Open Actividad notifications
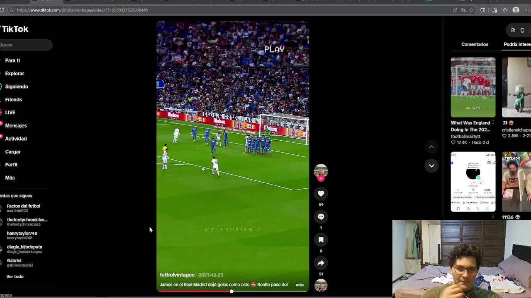The width and height of the screenshot is (531, 298). coord(16,139)
